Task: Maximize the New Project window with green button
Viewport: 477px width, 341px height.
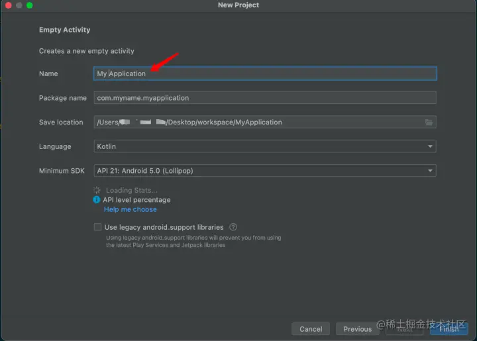Action: [29, 5]
